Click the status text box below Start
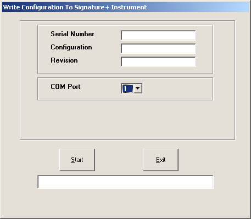The height and width of the screenshot is (219, 251). tap(125, 182)
